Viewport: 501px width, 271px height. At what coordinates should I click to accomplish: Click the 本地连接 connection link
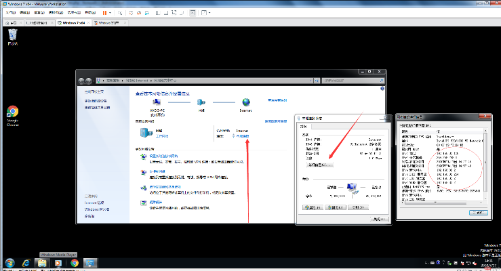(243, 136)
